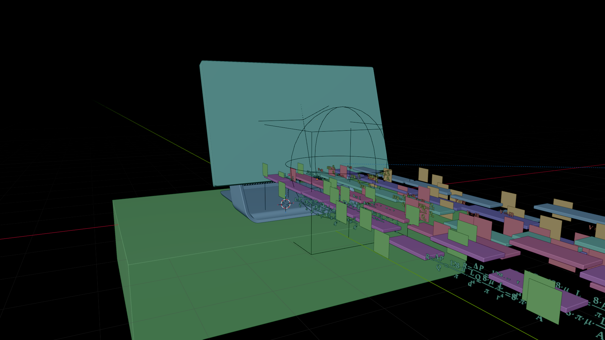This screenshot has width=605, height=340.
Task: Select the tall tan panel nearest teal screen
Action: coord(423,174)
